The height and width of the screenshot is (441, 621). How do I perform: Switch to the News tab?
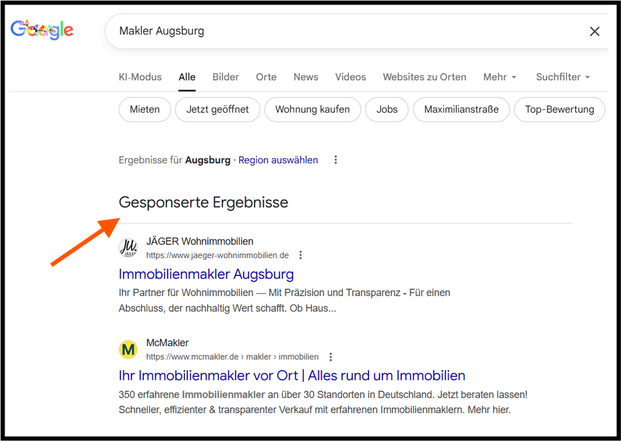pos(305,76)
